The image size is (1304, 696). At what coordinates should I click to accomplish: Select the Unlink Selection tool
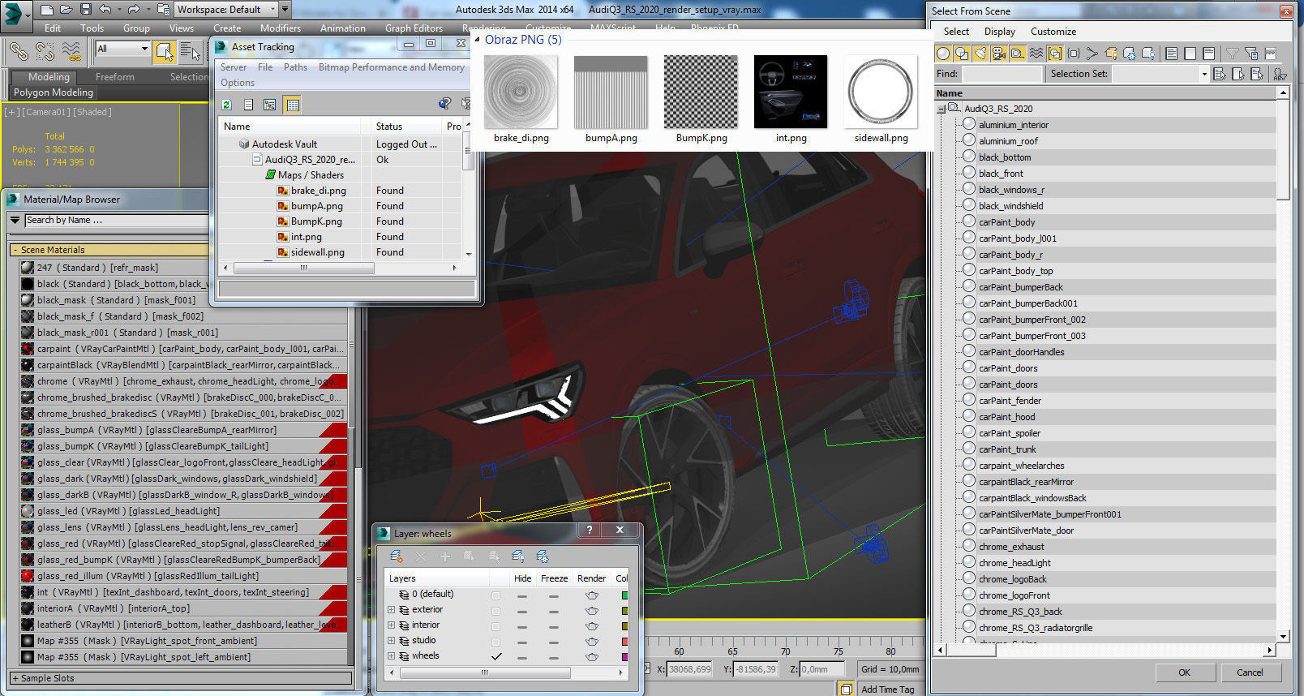[45, 51]
